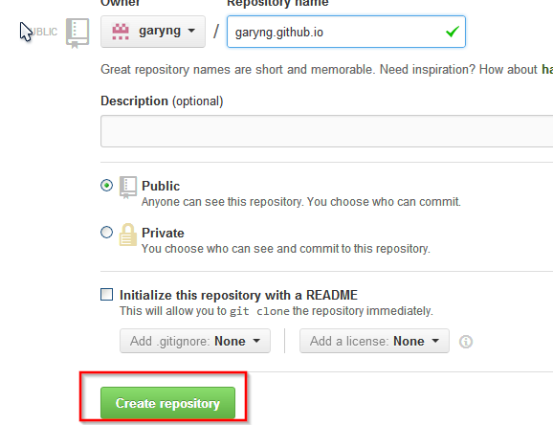Click the book icon next to Public
Screen dimensions: 553x425
(127, 187)
